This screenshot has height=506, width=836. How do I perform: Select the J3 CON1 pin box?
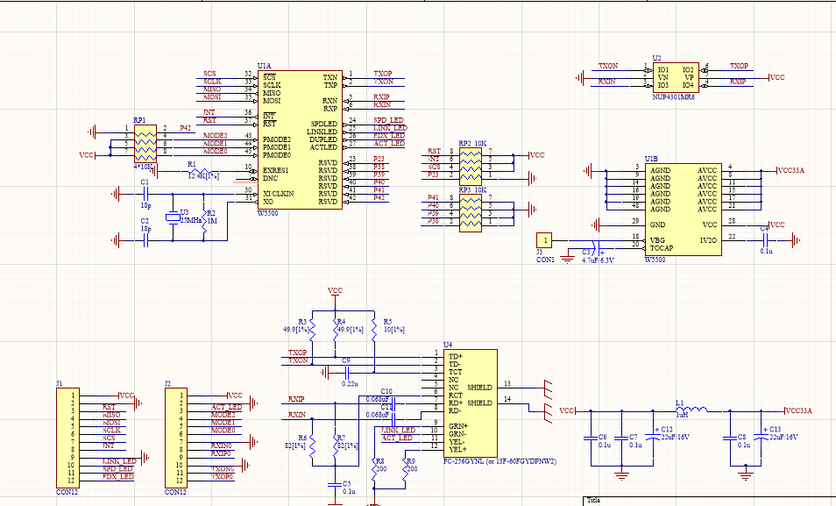pos(544,240)
